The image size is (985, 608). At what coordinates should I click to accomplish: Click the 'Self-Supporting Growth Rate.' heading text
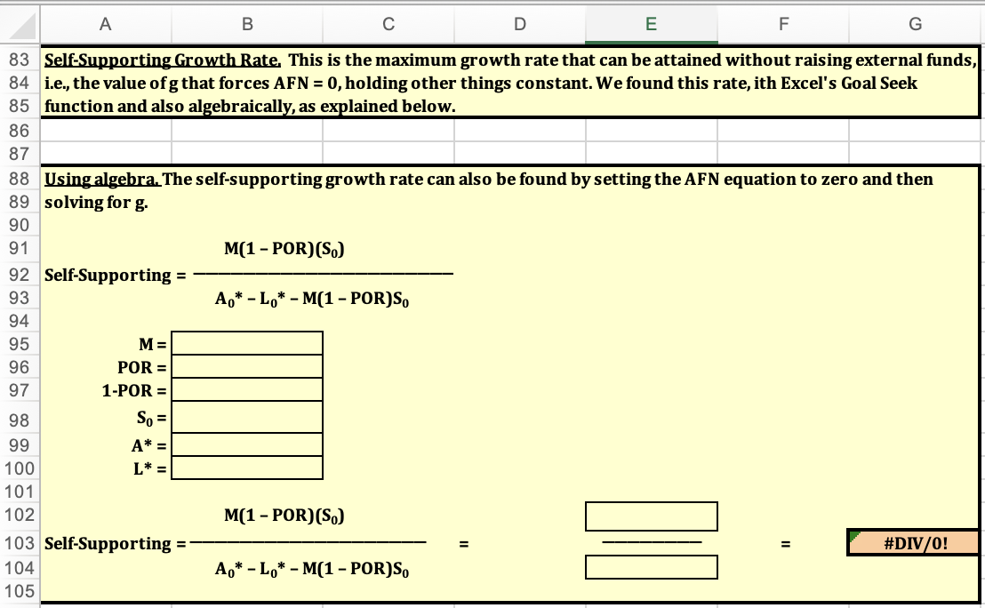coord(162,60)
